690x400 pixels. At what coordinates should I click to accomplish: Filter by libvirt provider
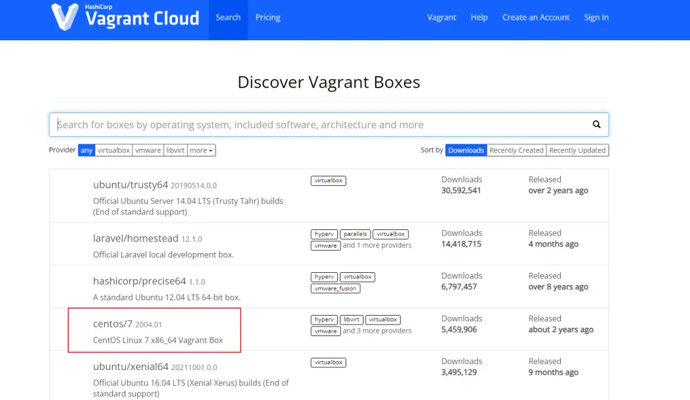tap(175, 150)
